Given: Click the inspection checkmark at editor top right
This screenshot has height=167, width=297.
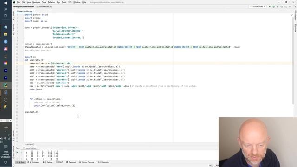Looking at the screenshot, I should pyautogui.click(x=291, y=15).
